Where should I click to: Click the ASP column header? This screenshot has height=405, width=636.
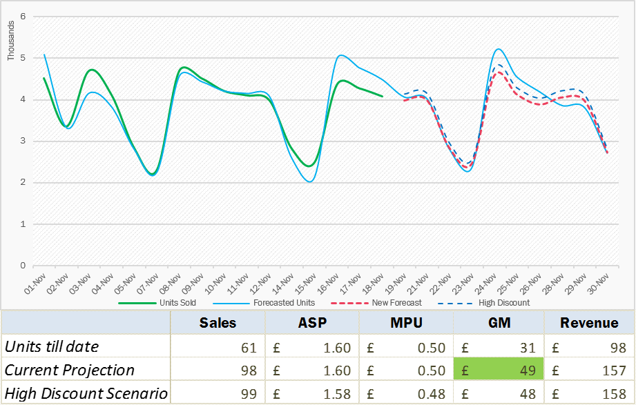(312, 323)
